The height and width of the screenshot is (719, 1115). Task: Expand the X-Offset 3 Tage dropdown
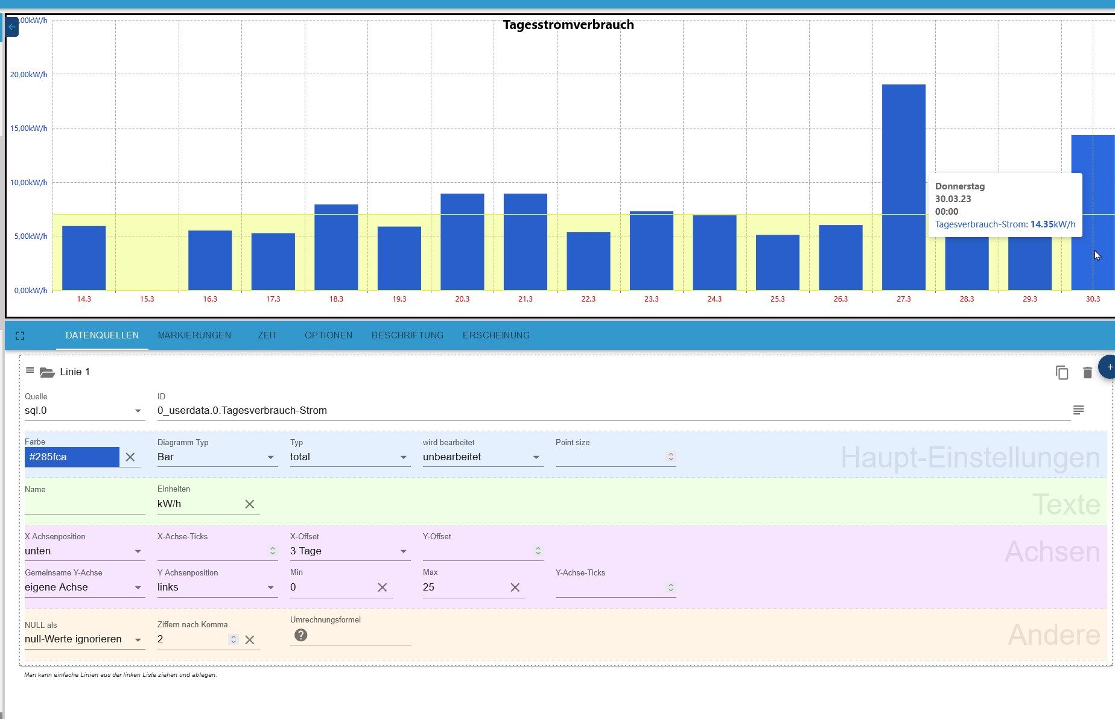click(350, 551)
